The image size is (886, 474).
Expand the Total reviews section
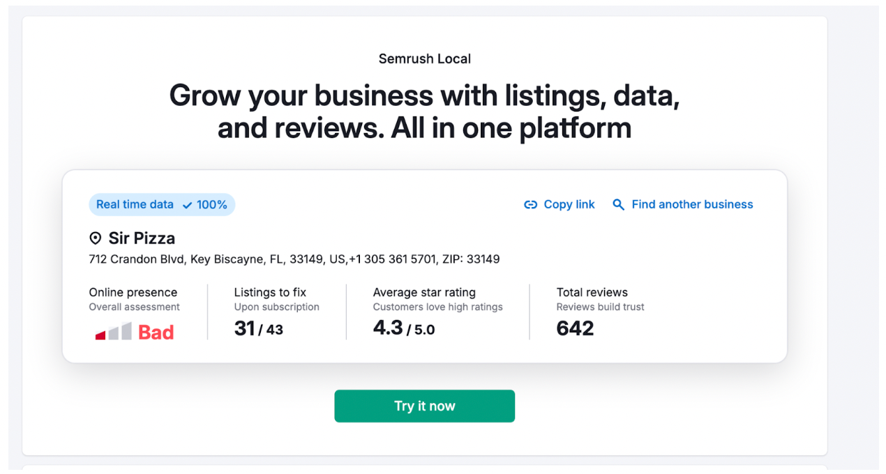(x=592, y=292)
